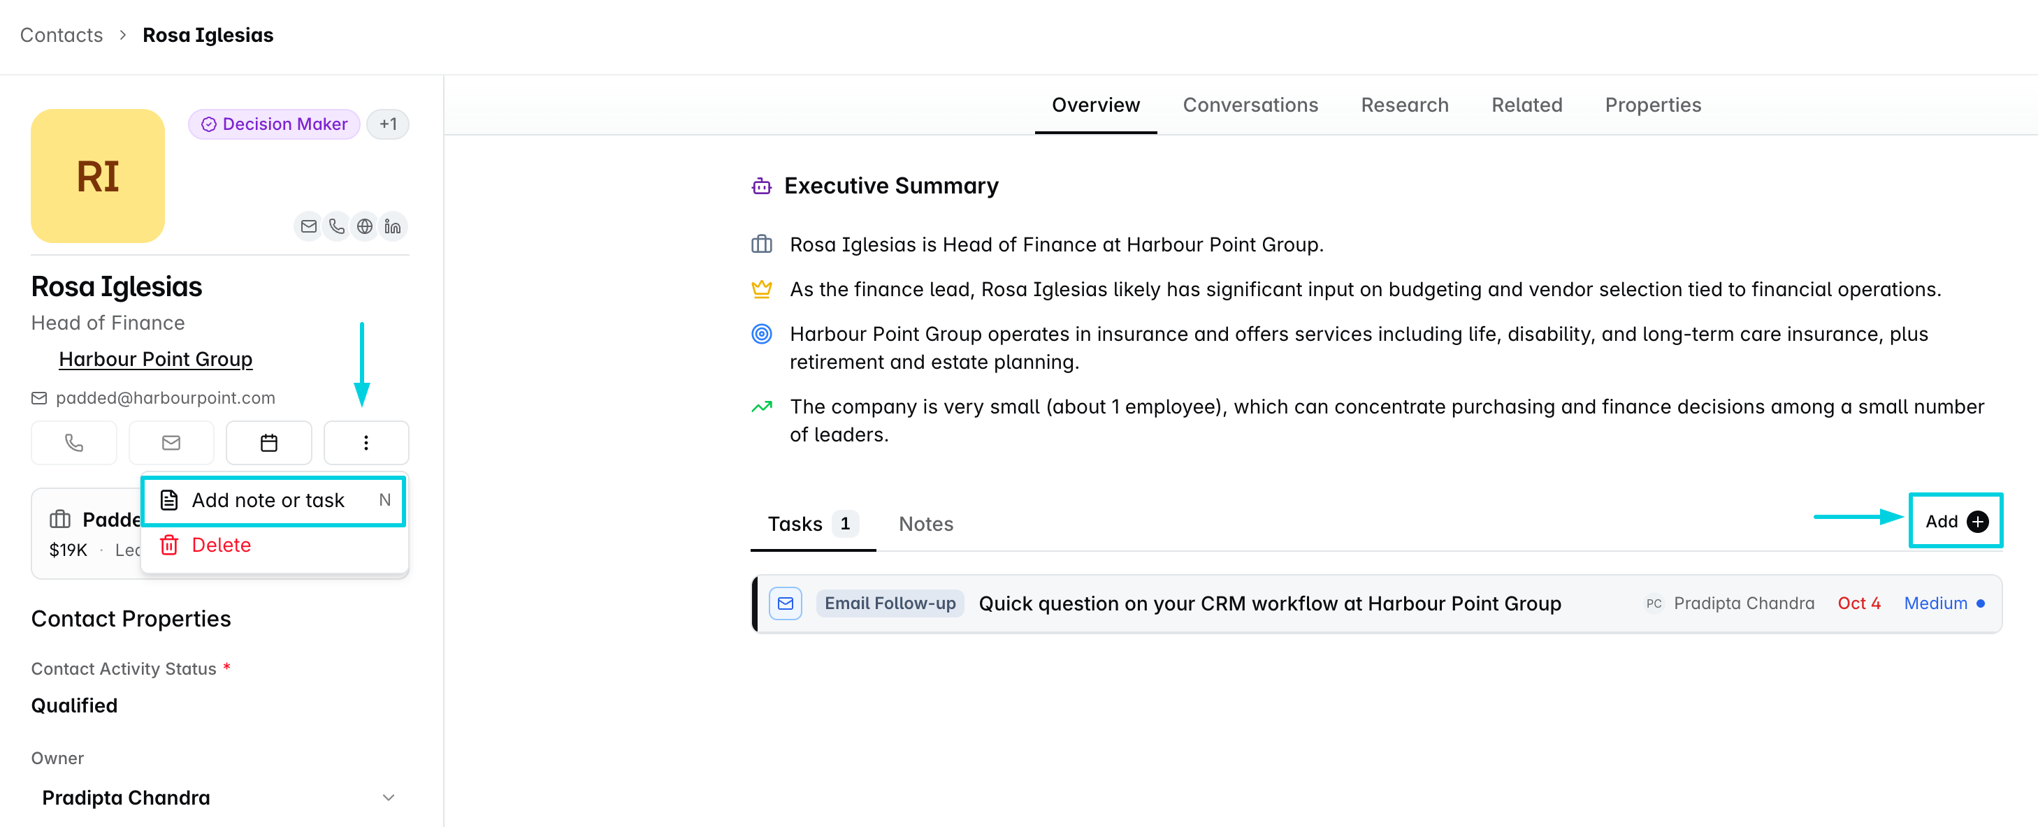Open the Email Follow-up task row

pos(1377,603)
